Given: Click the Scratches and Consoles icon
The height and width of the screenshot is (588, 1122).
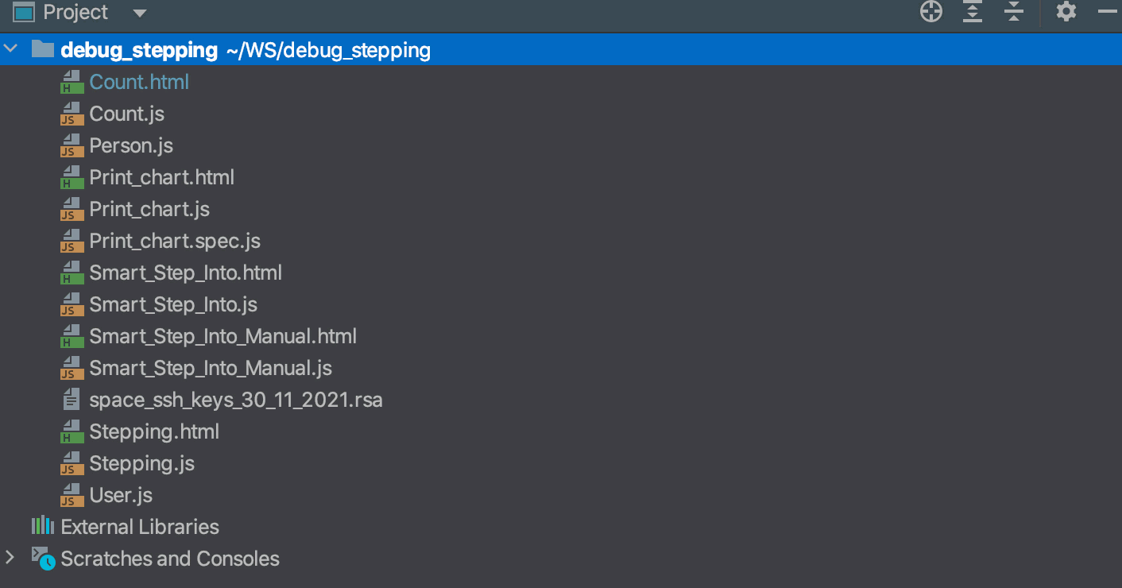Looking at the screenshot, I should click(44, 559).
